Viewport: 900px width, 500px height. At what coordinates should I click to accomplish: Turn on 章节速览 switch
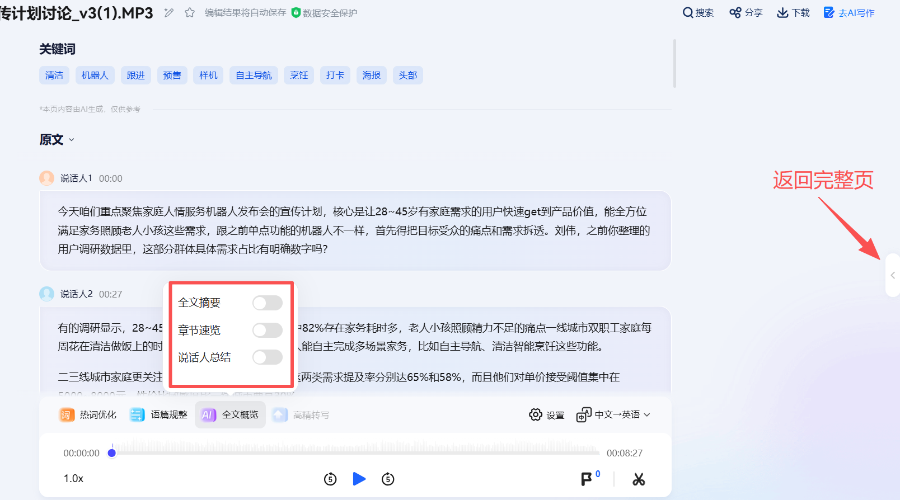click(x=267, y=330)
